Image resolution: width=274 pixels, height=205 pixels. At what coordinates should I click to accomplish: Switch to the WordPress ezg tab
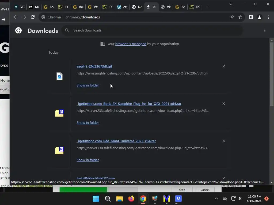click(x=122, y=7)
